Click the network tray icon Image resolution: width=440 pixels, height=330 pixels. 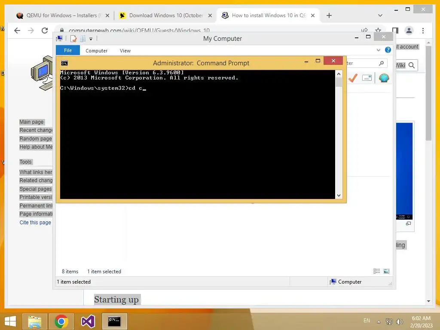(x=389, y=321)
